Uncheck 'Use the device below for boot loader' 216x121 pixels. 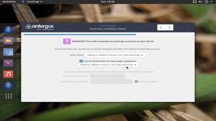coord(81,61)
